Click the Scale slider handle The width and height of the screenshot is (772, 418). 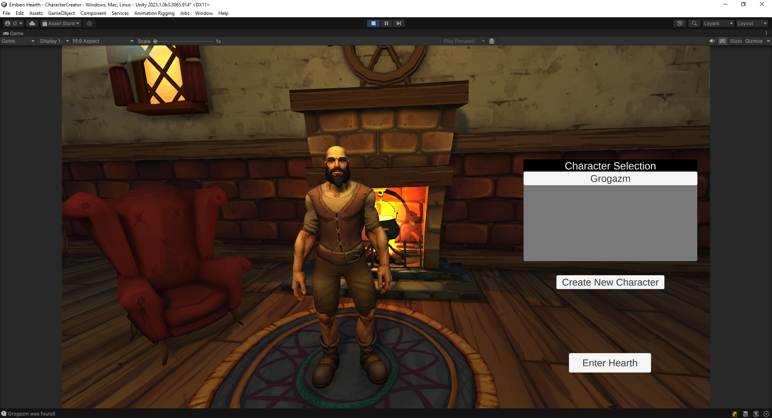tap(155, 41)
